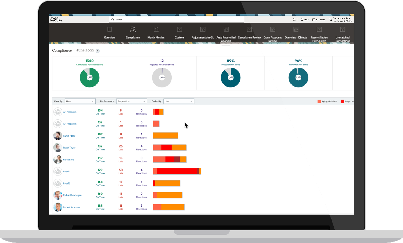Image resolution: width=403 pixels, height=243 pixels.
Task: Expand the June 2022 period dropdown
Action: pyautogui.click(x=98, y=51)
